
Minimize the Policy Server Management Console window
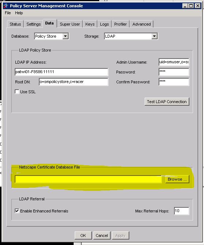tap(185, 6)
